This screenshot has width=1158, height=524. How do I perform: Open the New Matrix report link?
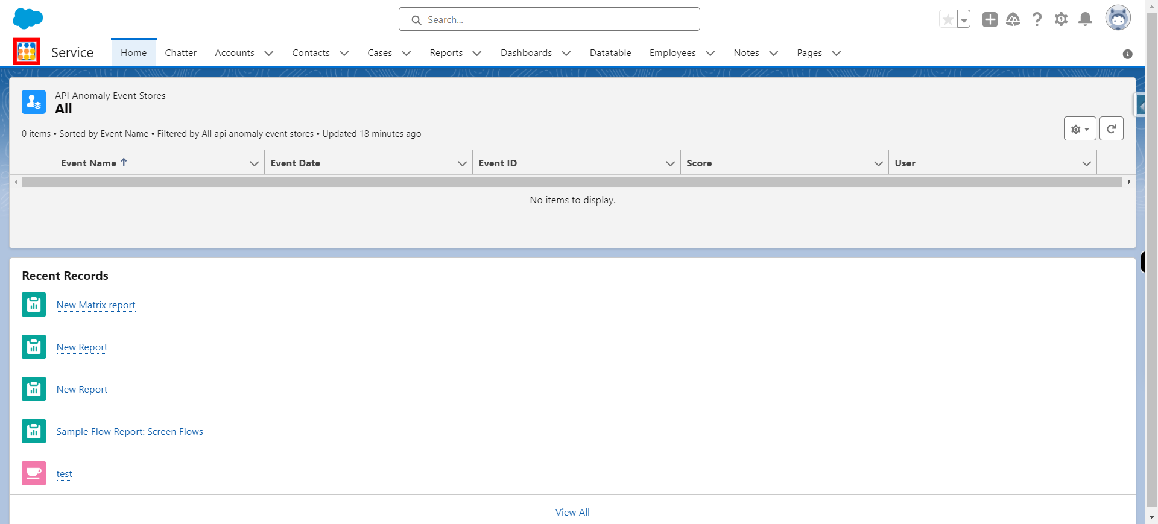[x=96, y=305]
